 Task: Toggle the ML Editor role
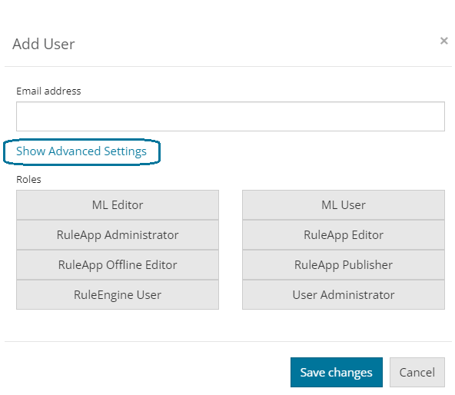point(118,205)
